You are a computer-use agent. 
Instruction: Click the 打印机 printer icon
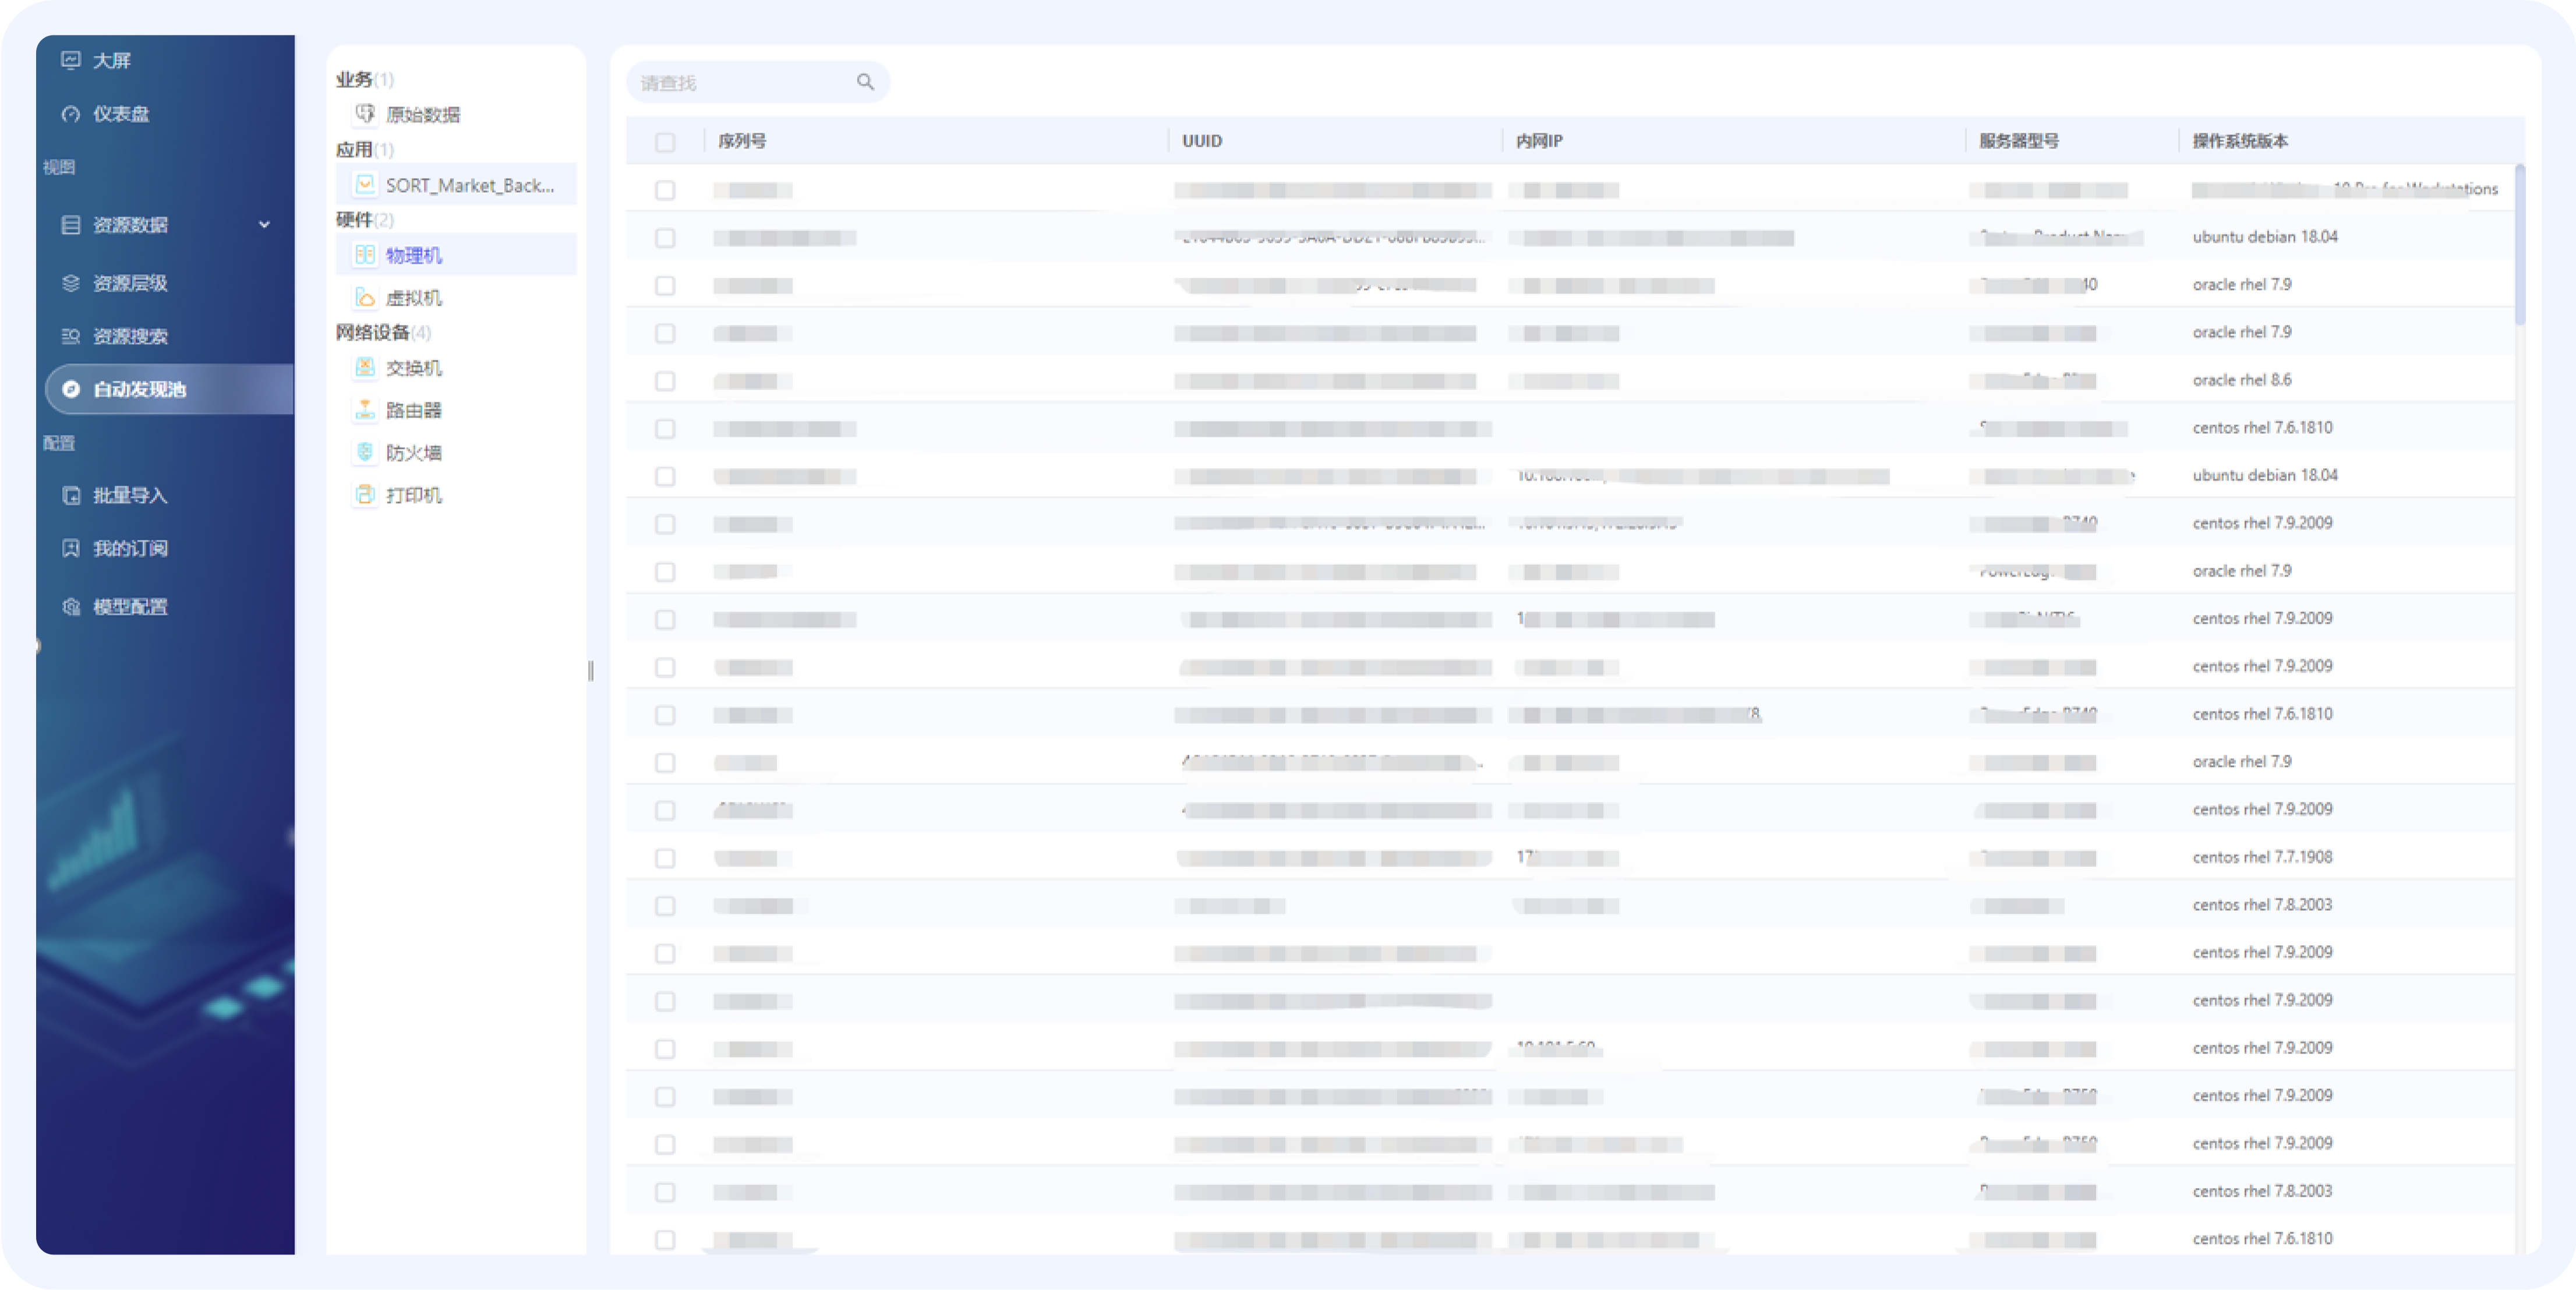coord(366,494)
